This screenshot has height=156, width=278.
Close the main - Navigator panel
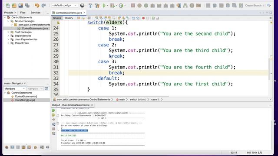click(x=25, y=83)
